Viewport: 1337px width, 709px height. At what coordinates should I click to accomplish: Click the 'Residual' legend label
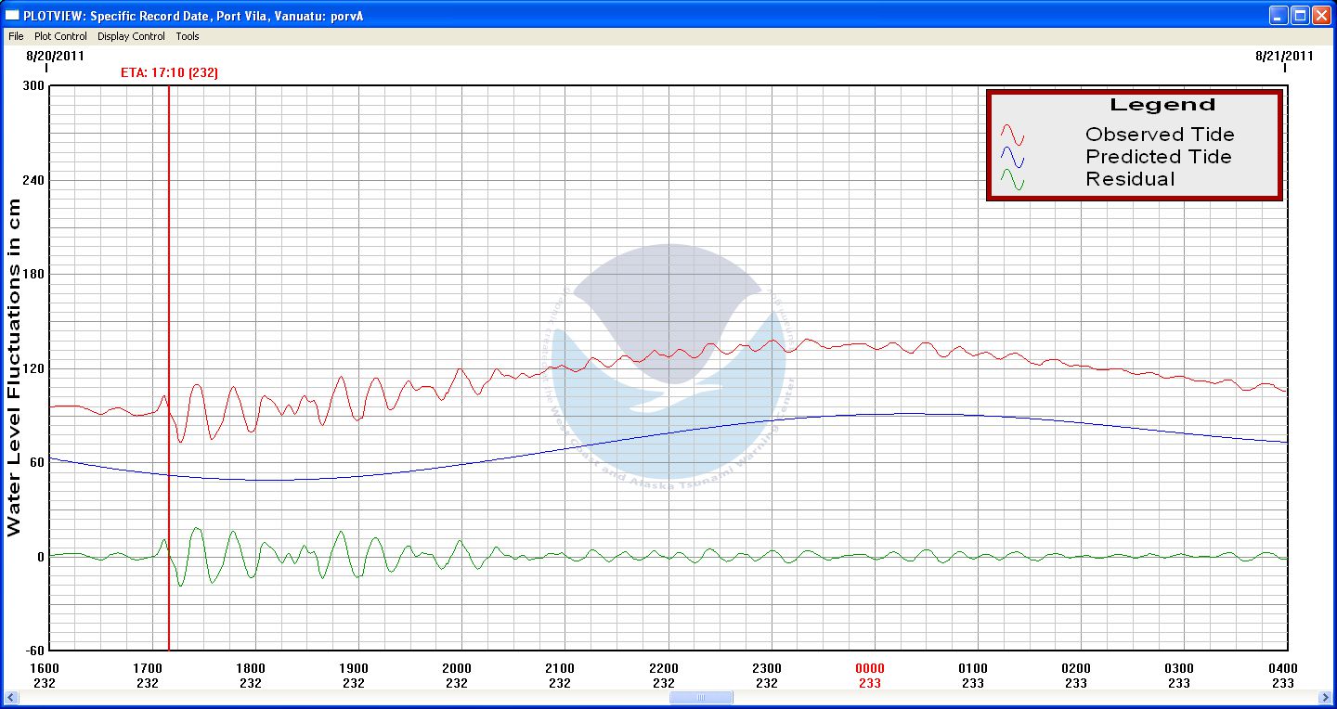point(1130,179)
